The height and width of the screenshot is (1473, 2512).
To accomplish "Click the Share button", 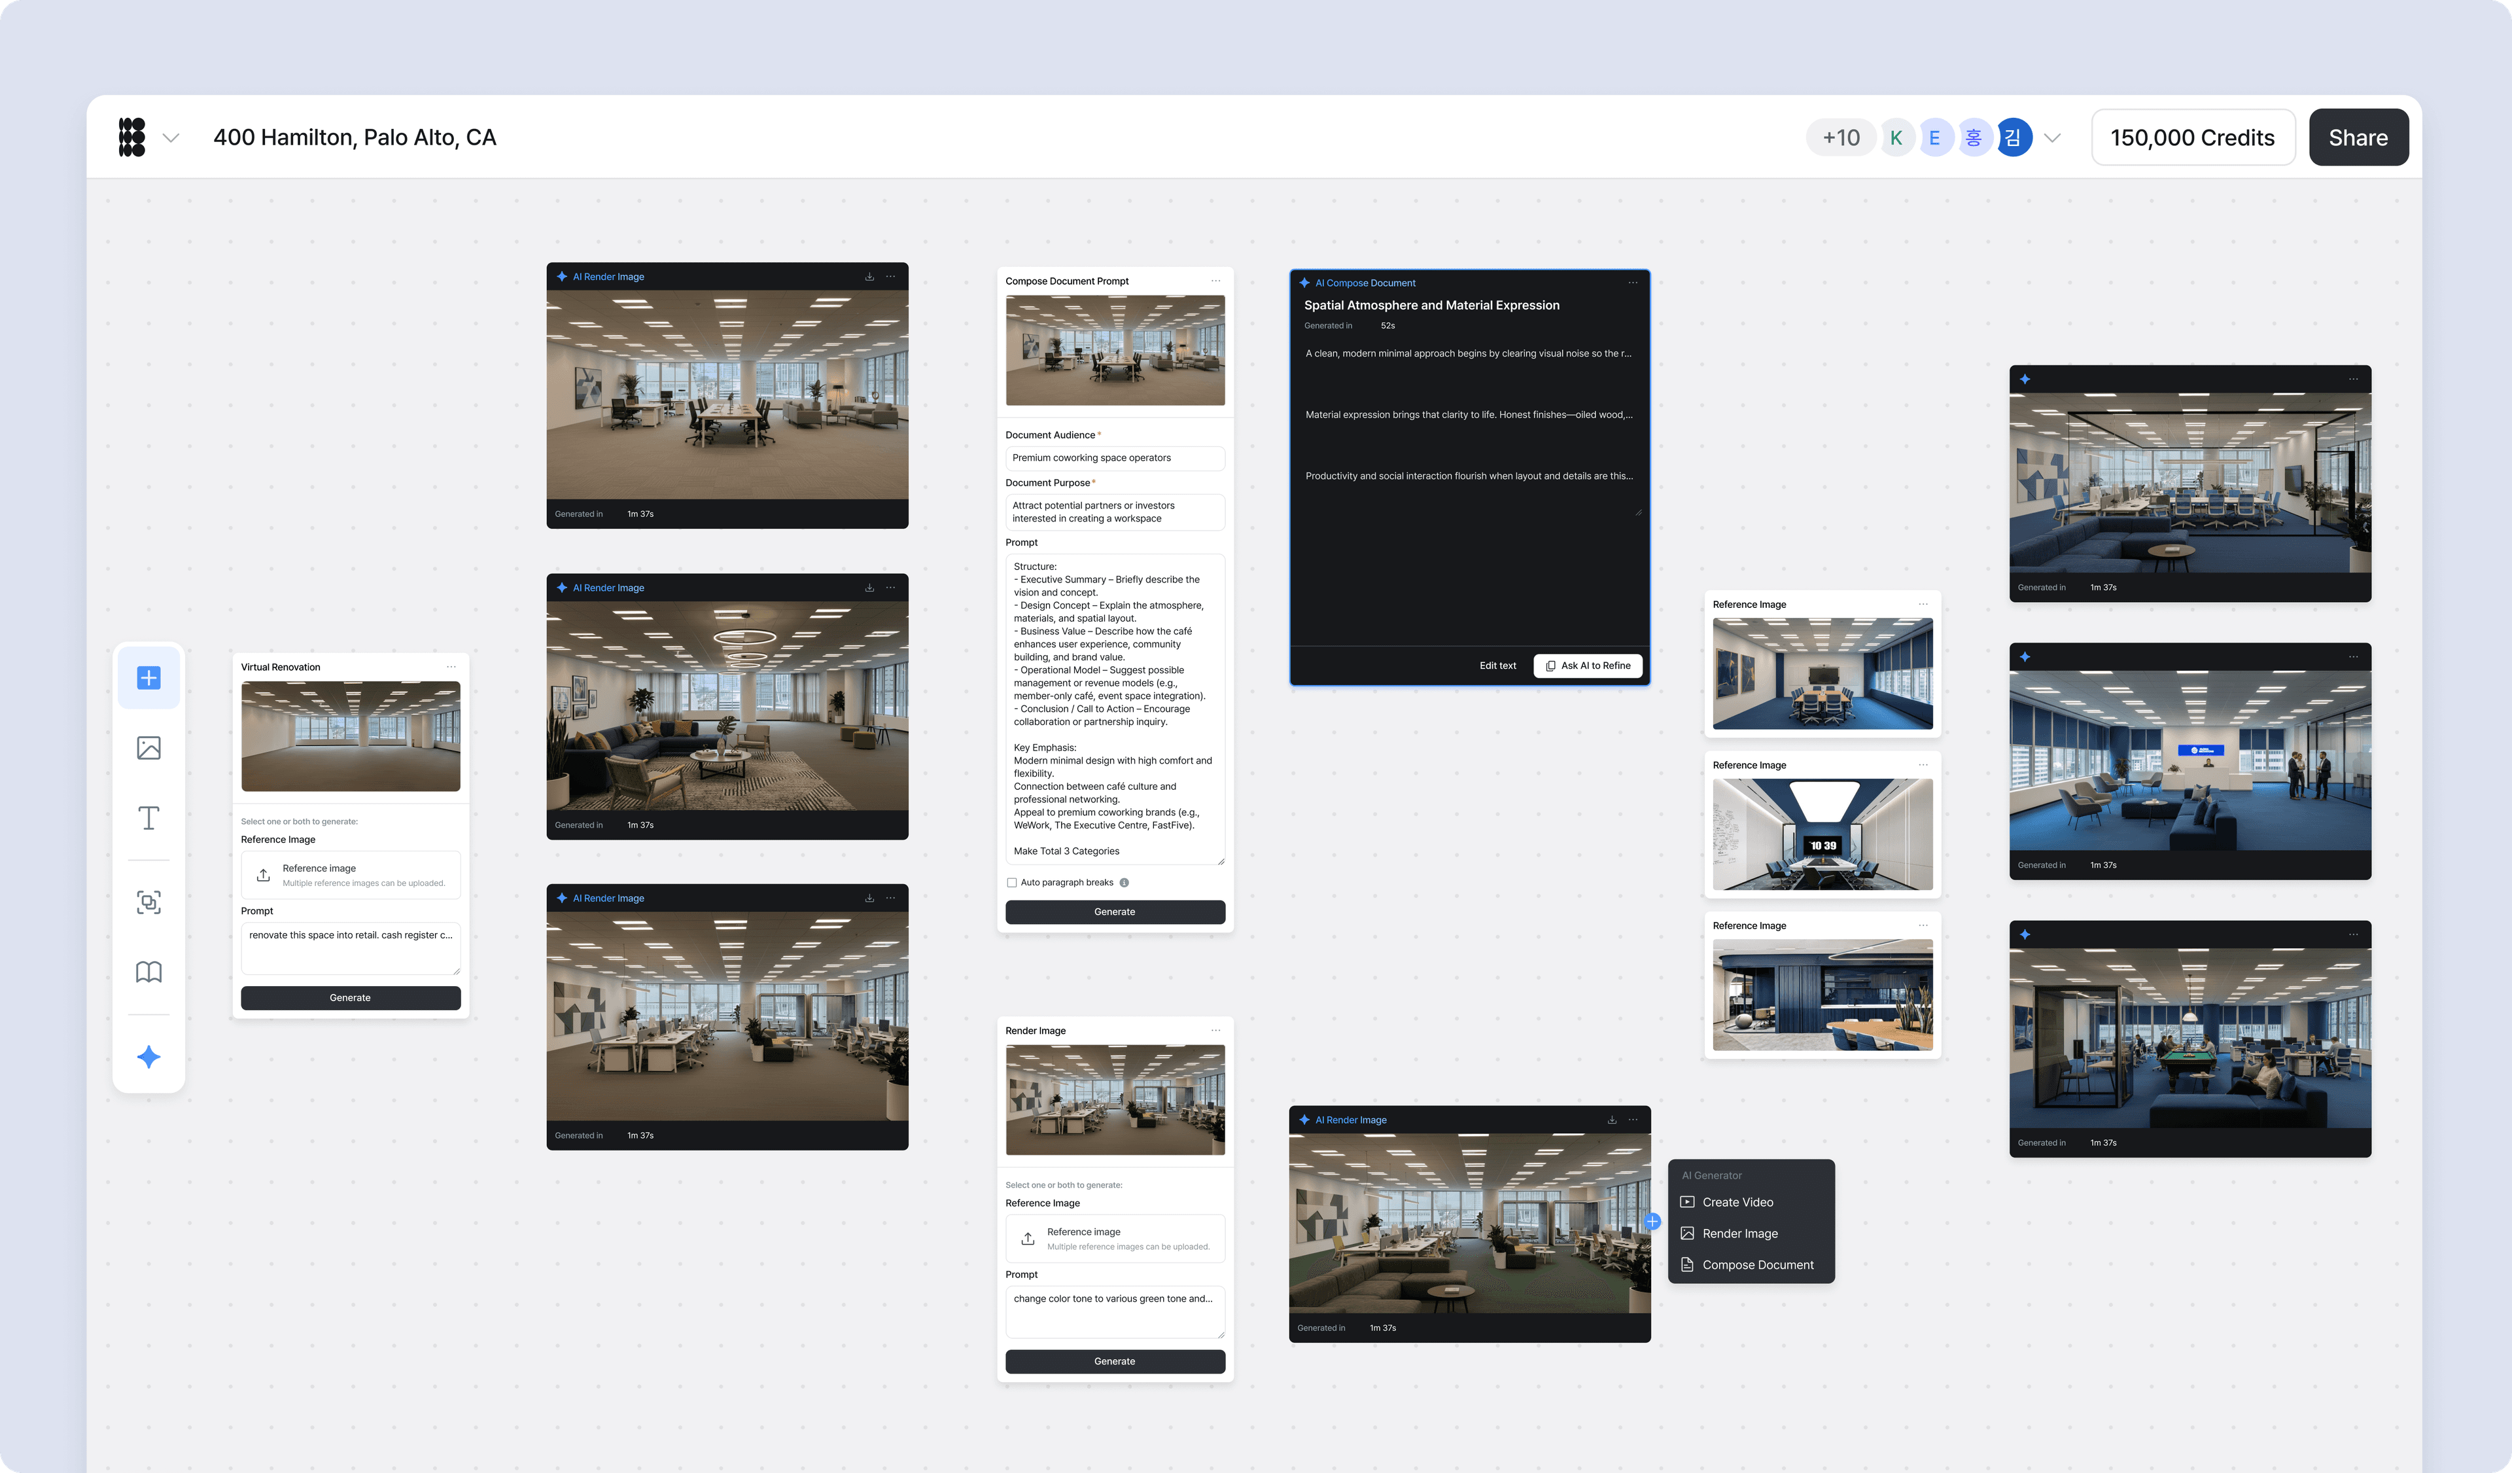I will click(x=2358, y=137).
